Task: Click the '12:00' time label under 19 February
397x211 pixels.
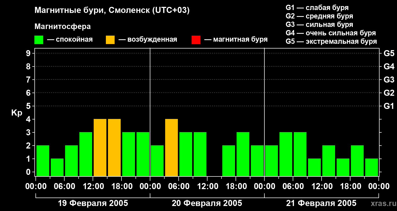Action: (x=93, y=187)
